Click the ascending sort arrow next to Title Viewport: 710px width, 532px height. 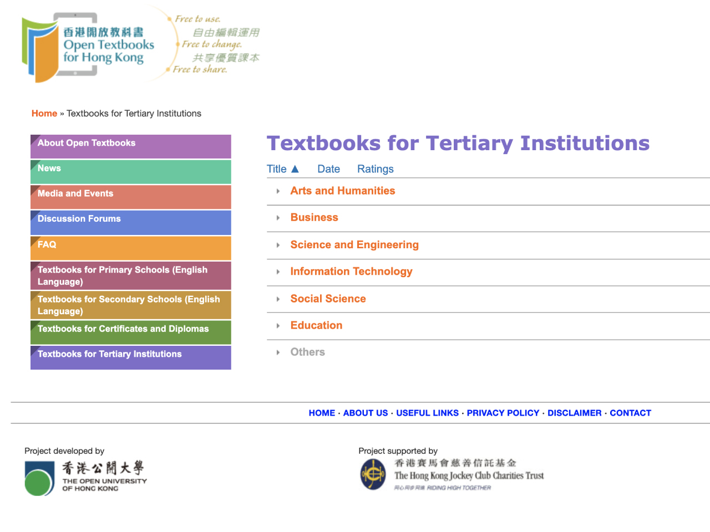pos(295,169)
